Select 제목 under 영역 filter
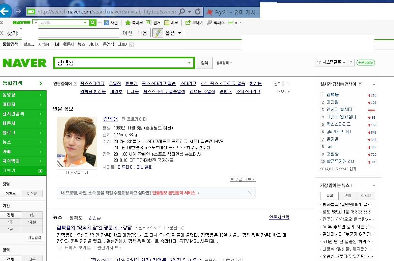This screenshot has width=394, height=261. tap(32, 259)
